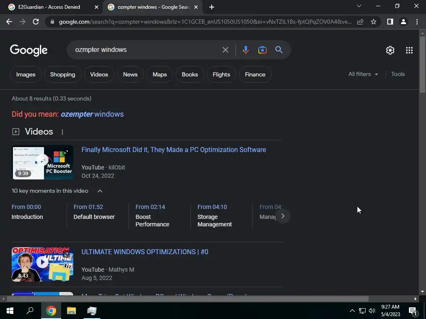Open Finance search filter
This screenshot has height=319, width=426.
tap(255, 74)
